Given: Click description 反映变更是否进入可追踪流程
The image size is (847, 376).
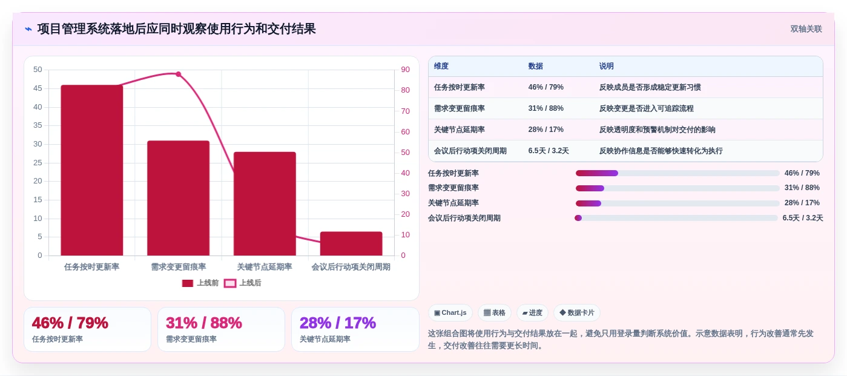Looking at the screenshot, I should [x=647, y=108].
